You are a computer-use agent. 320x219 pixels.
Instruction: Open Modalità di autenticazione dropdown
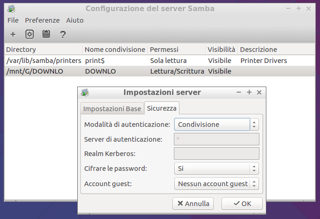(x=216, y=125)
